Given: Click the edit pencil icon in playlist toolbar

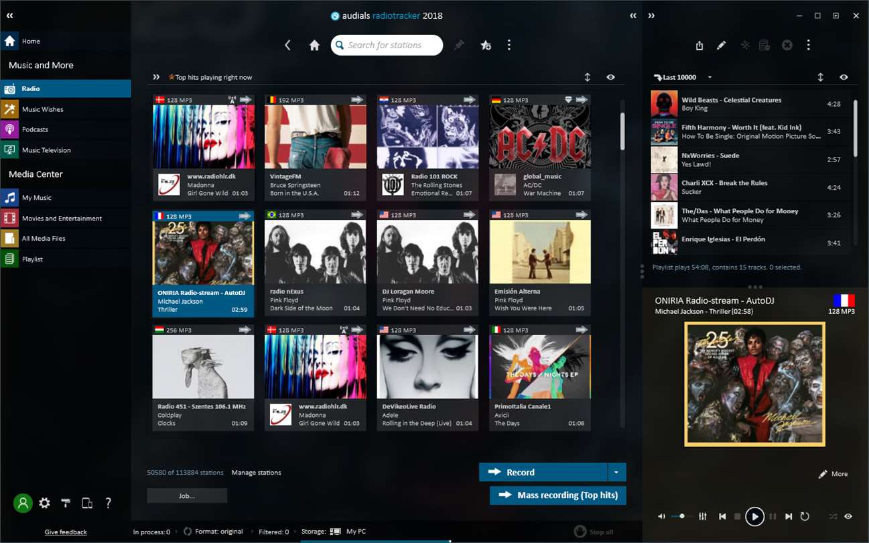Looking at the screenshot, I should pyautogui.click(x=721, y=46).
